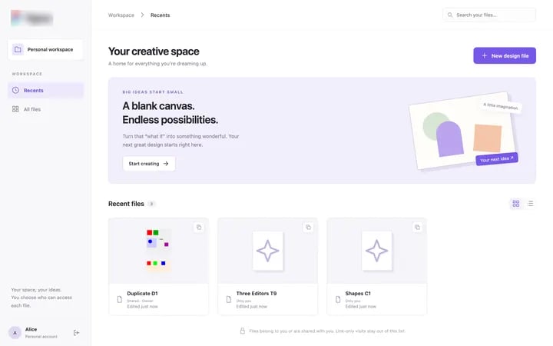Open All files in the sidebar

click(x=45, y=109)
